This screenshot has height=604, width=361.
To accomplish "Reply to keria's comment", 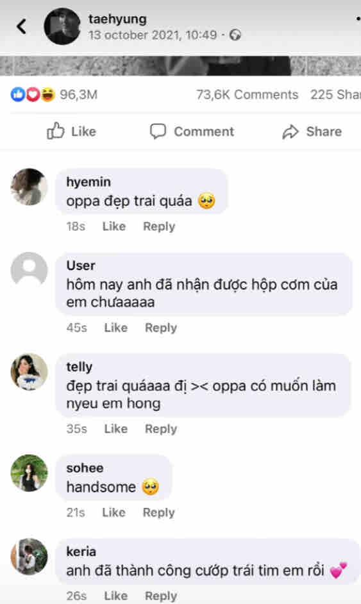I will (x=161, y=596).
